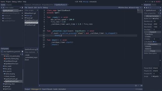Switch to SpellBasicFire scene tab
This screenshot has height=91, width=162.
point(48,5)
